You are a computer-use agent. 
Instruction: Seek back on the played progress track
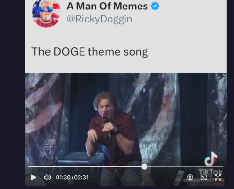click(85, 167)
